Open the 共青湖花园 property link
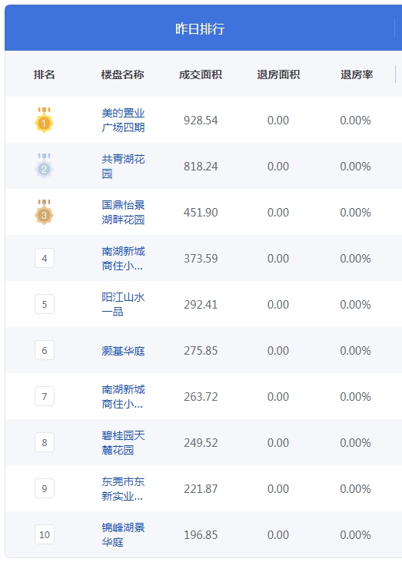This screenshot has width=402, height=562. tap(123, 167)
